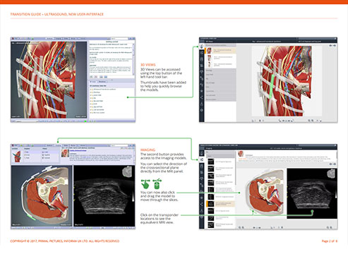Open 3D Views icon heading bottom-right screenshot sidebar
This screenshot has height=254, width=348.
(x=202, y=153)
